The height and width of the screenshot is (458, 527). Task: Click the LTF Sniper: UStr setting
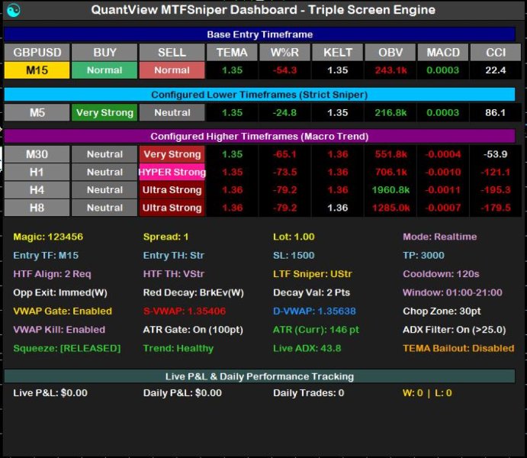pyautogui.click(x=313, y=274)
